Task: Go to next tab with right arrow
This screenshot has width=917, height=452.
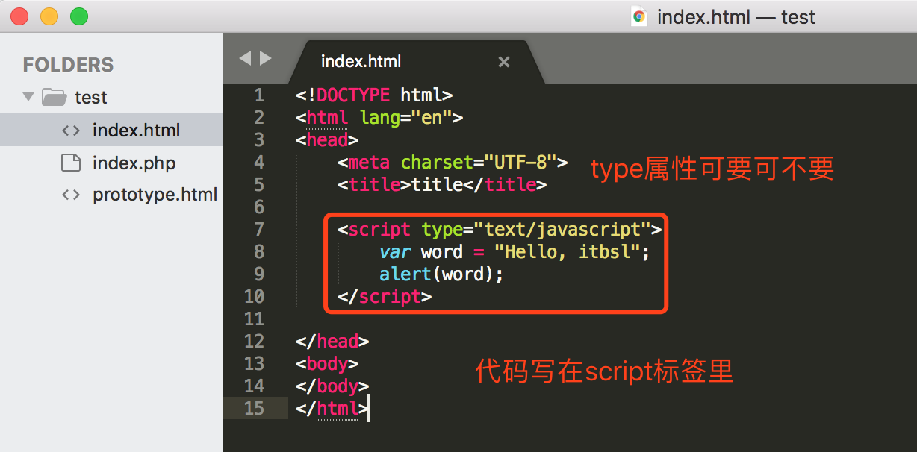Action: [x=266, y=58]
